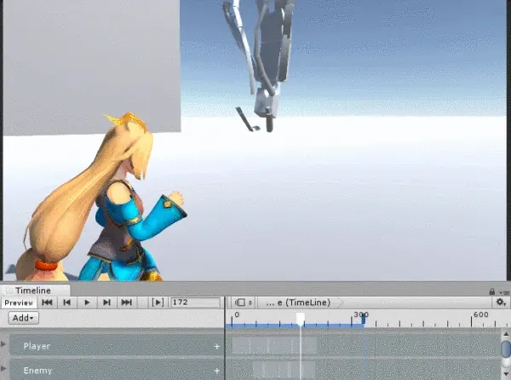
Task: Open the Timeline gear settings menu
Action: 501,302
